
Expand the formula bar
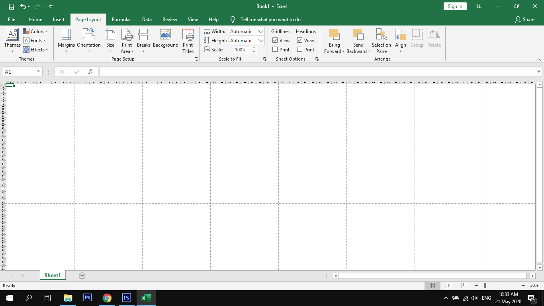[x=539, y=72]
